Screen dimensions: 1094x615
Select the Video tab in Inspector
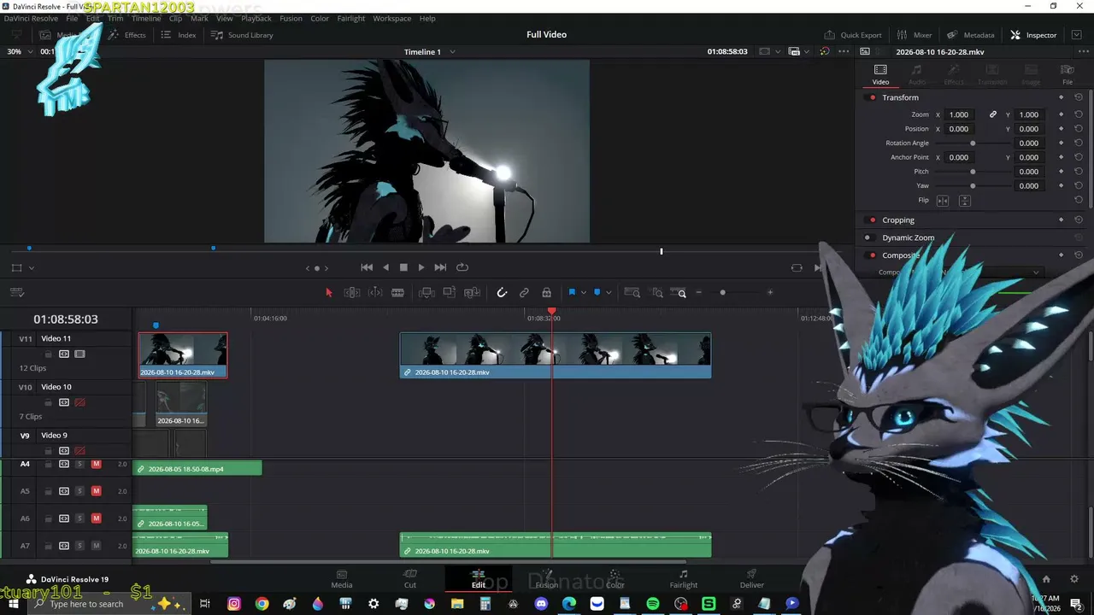880,75
